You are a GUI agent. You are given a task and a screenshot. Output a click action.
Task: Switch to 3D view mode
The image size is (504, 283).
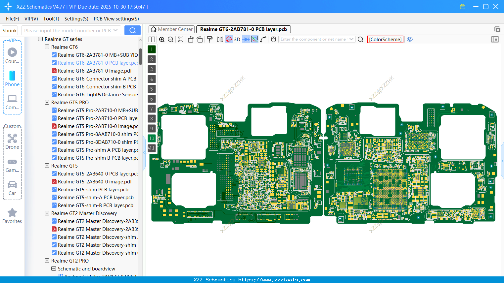[x=237, y=40]
